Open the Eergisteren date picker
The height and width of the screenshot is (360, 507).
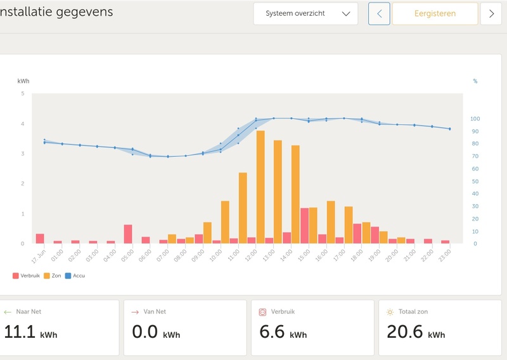pos(435,13)
